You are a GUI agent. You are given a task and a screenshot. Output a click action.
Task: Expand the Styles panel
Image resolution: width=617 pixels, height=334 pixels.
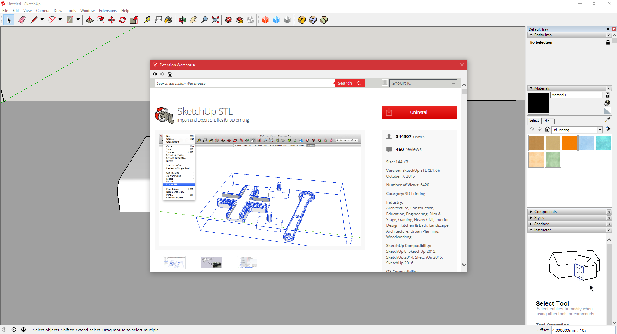531,218
